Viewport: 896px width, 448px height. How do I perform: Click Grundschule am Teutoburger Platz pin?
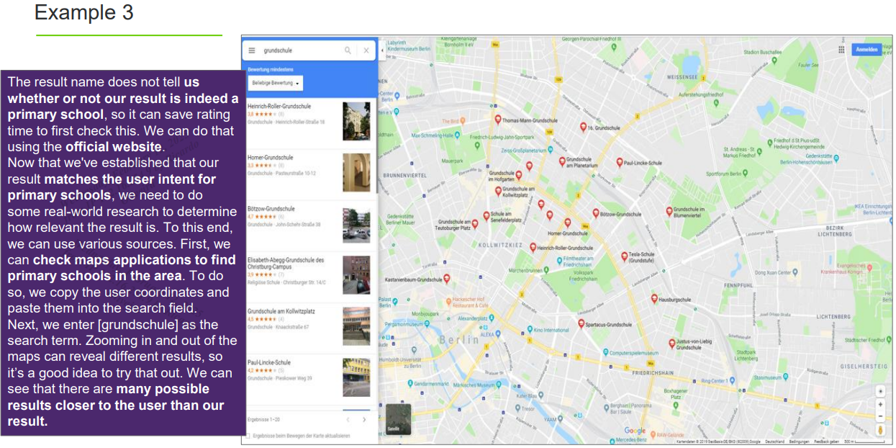474,223
